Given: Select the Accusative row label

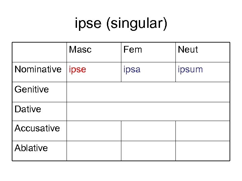Looking at the screenshot, I should tap(37, 128).
